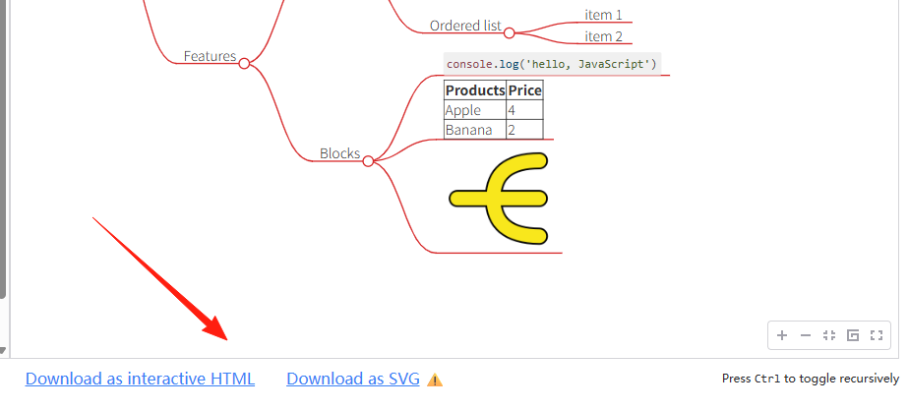The image size is (908, 410).
Task: Click the Products table header cell
Action: pos(475,90)
